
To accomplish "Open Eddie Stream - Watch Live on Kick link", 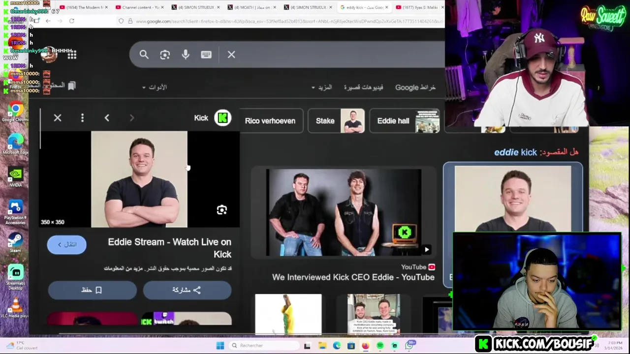I will pyautogui.click(x=170, y=248).
